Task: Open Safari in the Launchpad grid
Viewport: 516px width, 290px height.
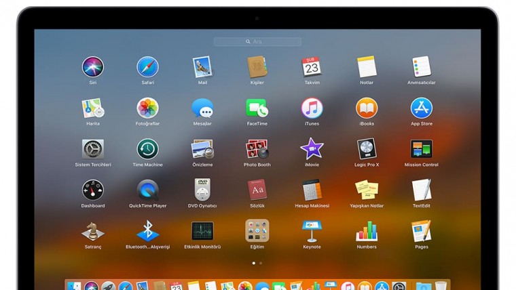Action: 148,67
